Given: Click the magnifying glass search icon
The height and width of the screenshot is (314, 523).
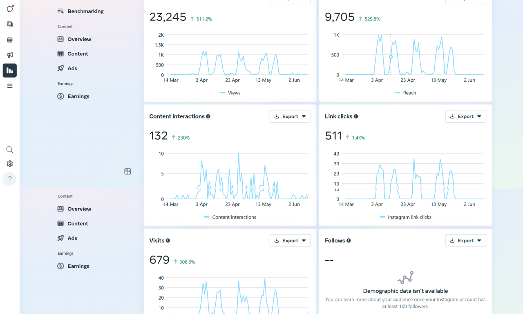Looking at the screenshot, I should (10, 150).
